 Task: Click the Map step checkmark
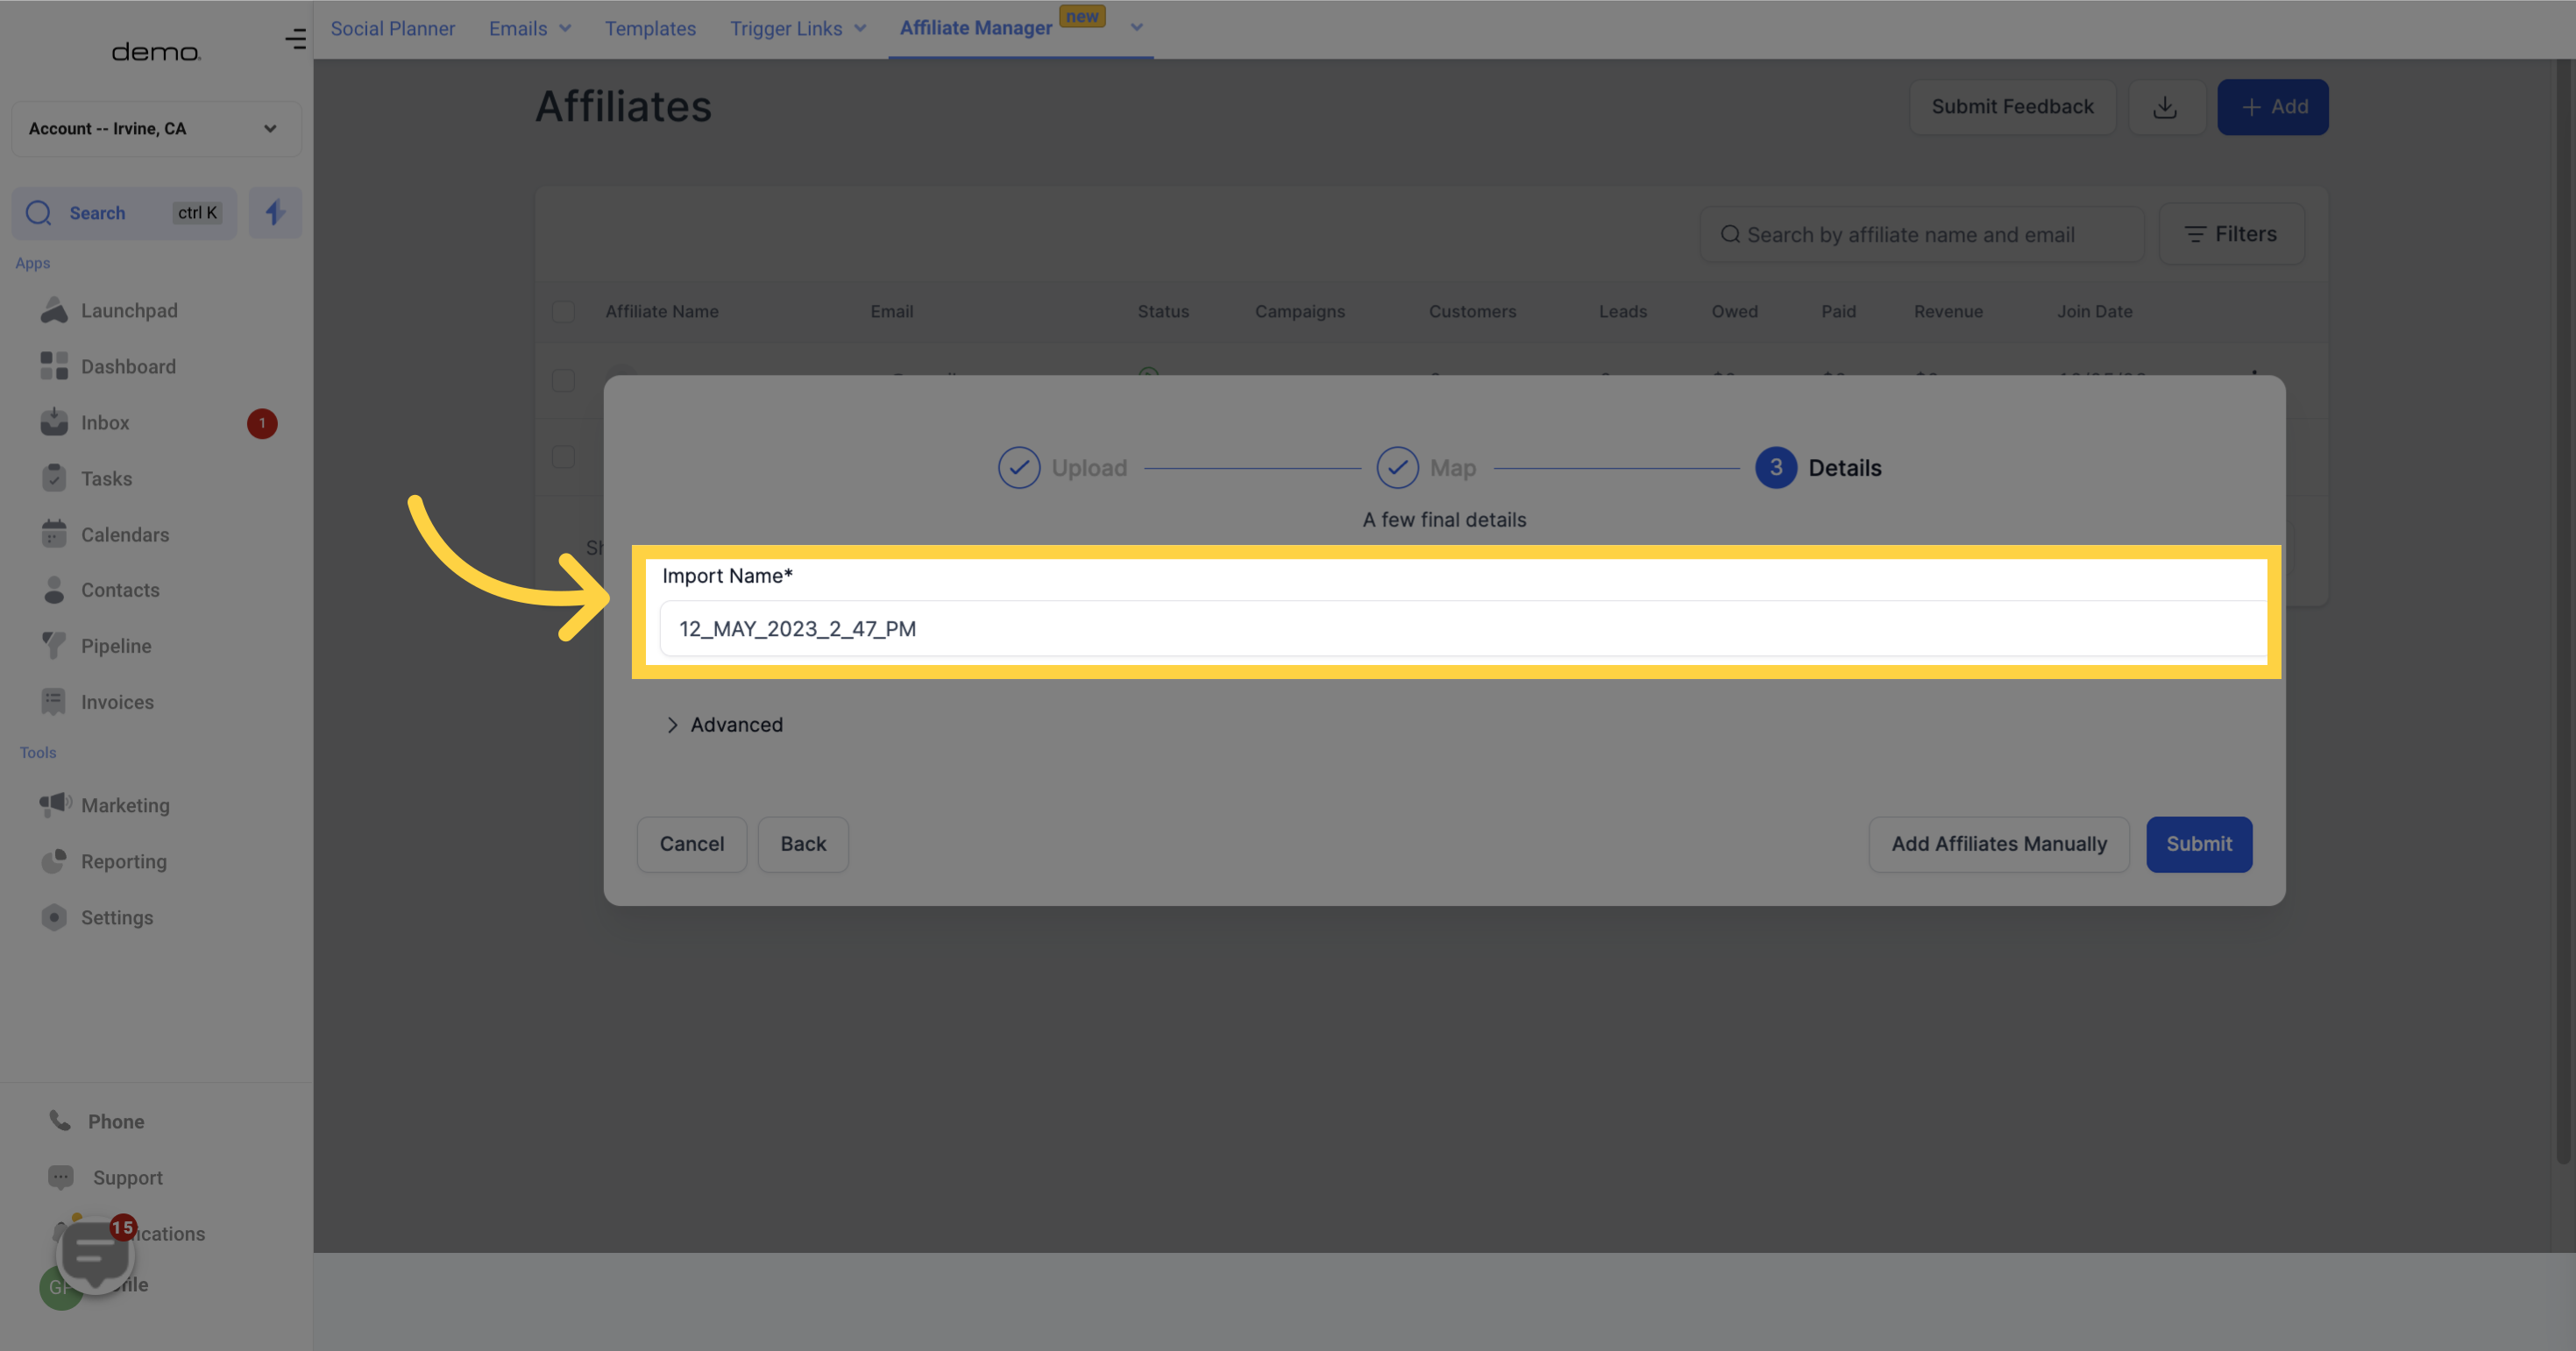point(1397,468)
